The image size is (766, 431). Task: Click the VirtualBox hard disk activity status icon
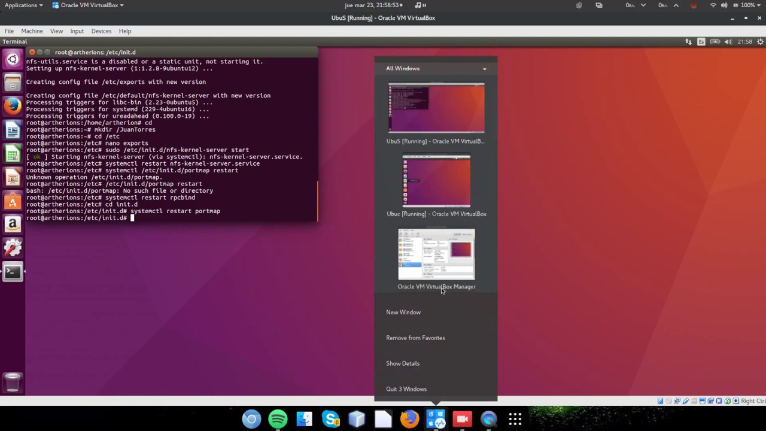click(x=661, y=401)
